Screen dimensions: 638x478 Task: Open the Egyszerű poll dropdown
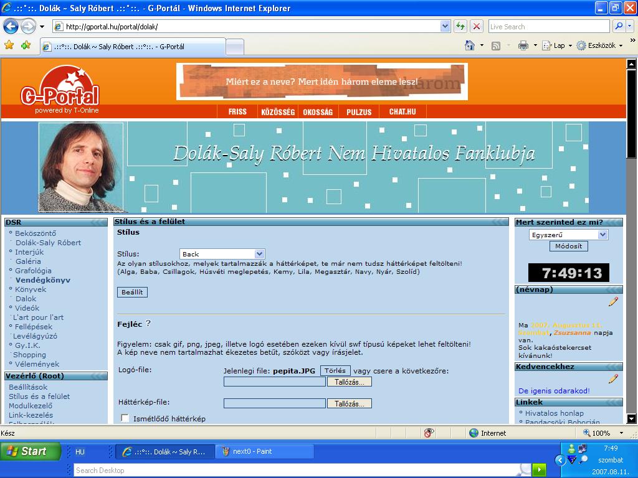(568, 235)
